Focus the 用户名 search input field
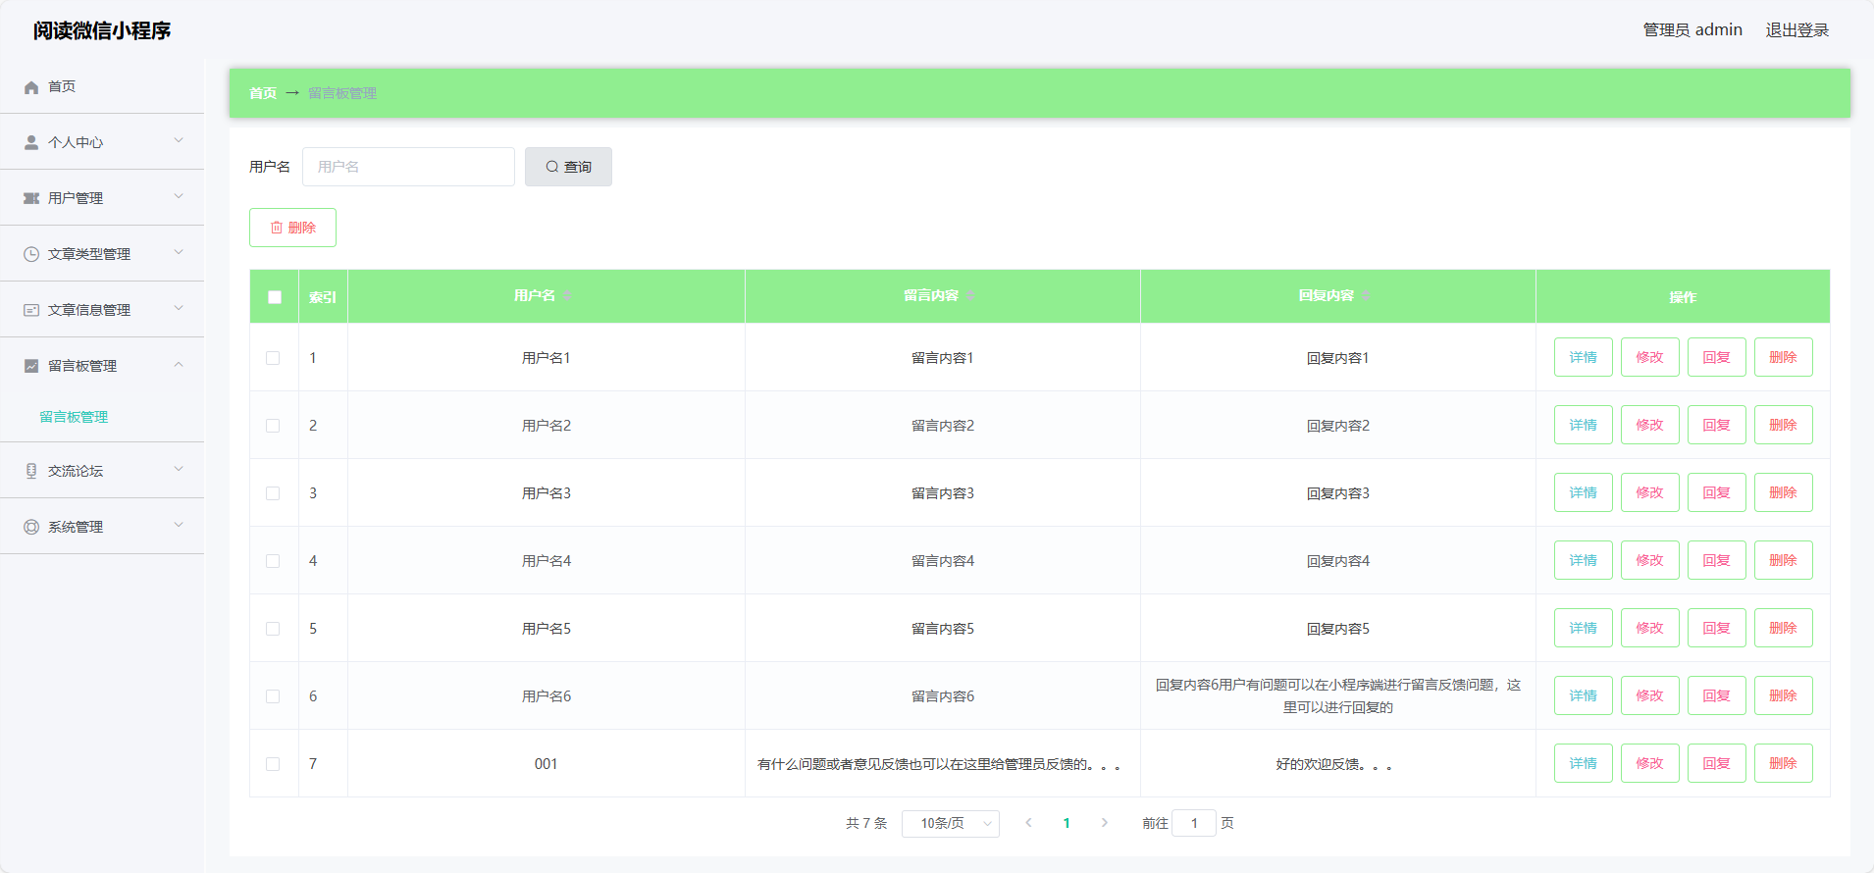1874x873 pixels. [408, 167]
